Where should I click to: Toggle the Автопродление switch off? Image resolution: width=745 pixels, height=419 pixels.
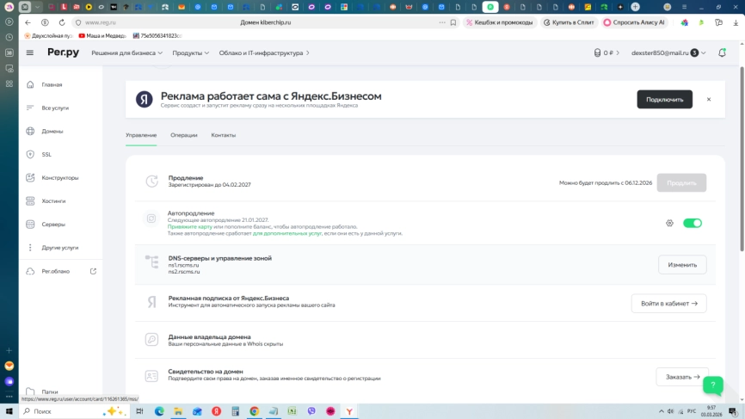[693, 223]
